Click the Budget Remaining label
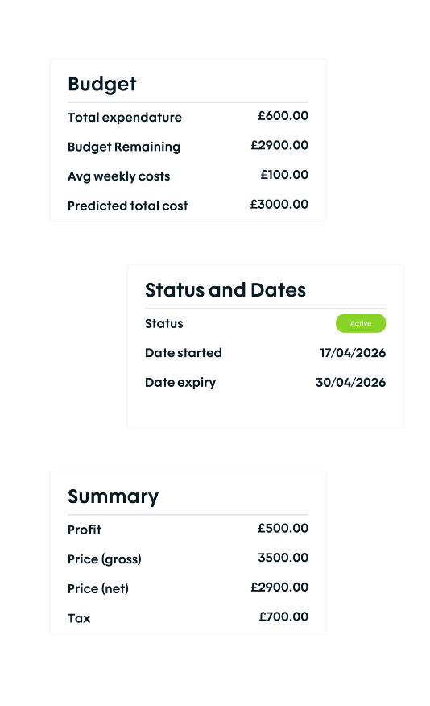This screenshot has height=706, width=430. (124, 147)
